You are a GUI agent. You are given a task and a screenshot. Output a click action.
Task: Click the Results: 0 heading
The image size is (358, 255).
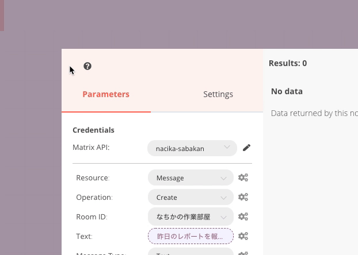click(288, 63)
